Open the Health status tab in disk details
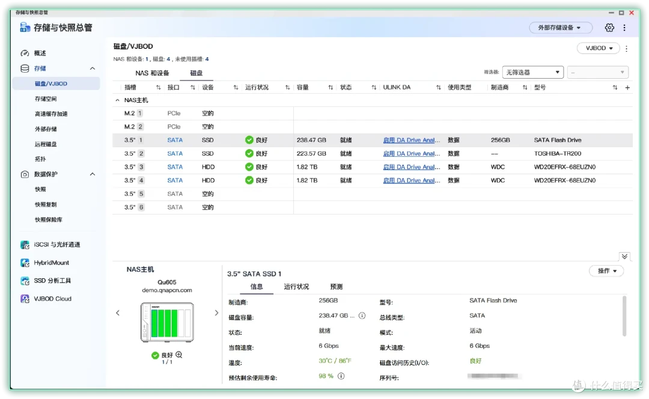This screenshot has height=399, width=649. click(x=296, y=287)
